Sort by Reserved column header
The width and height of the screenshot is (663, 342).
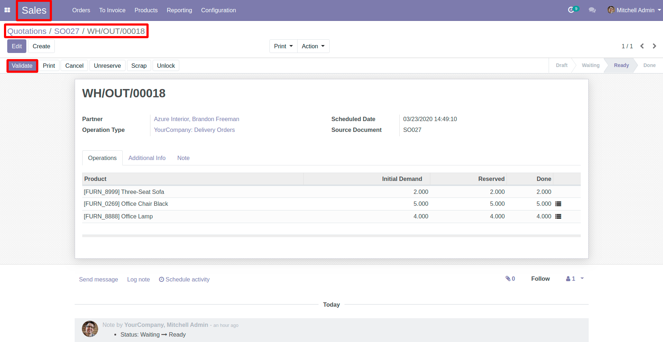click(468, 179)
